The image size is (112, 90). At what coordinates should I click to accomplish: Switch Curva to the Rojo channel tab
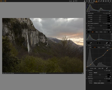coord(99,47)
